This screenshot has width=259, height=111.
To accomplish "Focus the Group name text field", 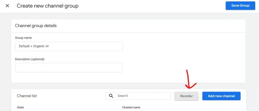I will coord(69,46).
